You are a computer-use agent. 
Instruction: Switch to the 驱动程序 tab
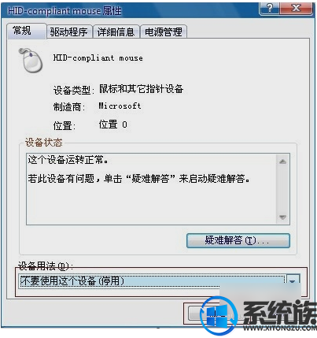[x=69, y=32]
